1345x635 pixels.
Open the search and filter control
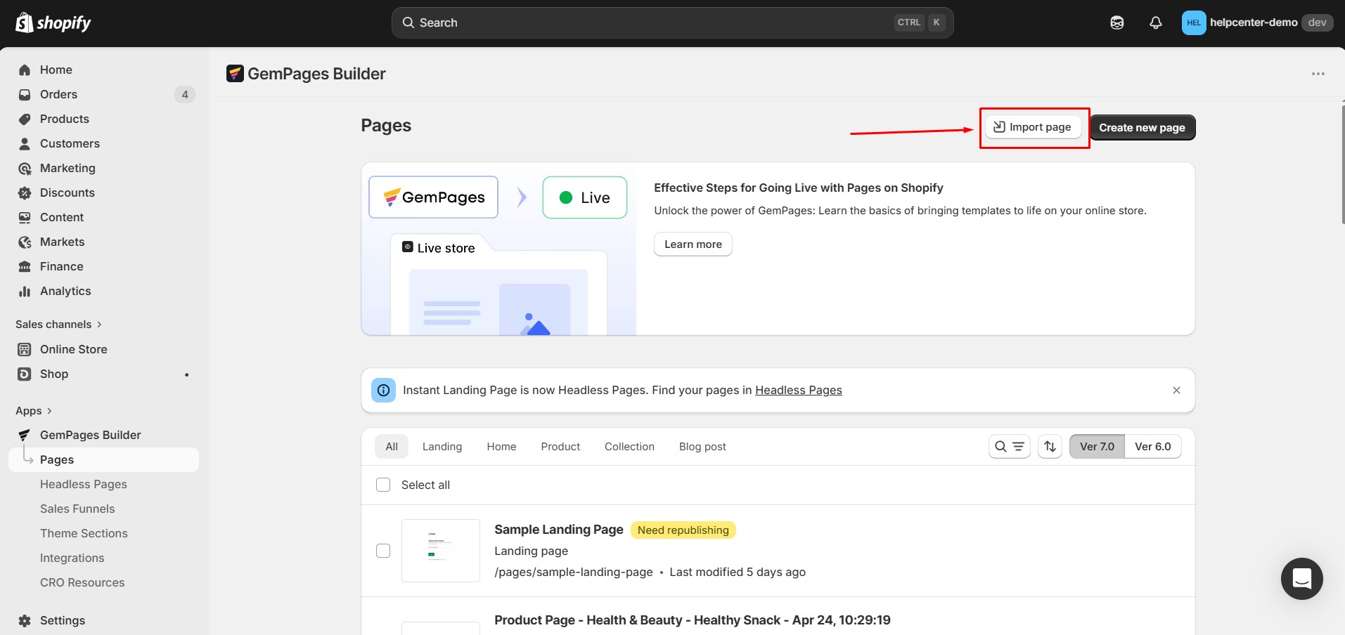point(1009,446)
